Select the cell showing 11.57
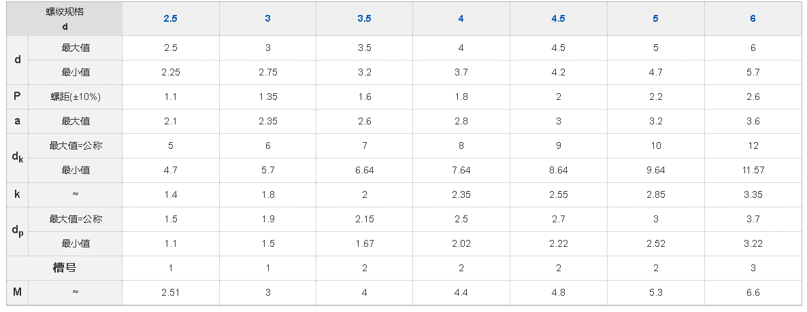The height and width of the screenshot is (312, 807). point(753,170)
